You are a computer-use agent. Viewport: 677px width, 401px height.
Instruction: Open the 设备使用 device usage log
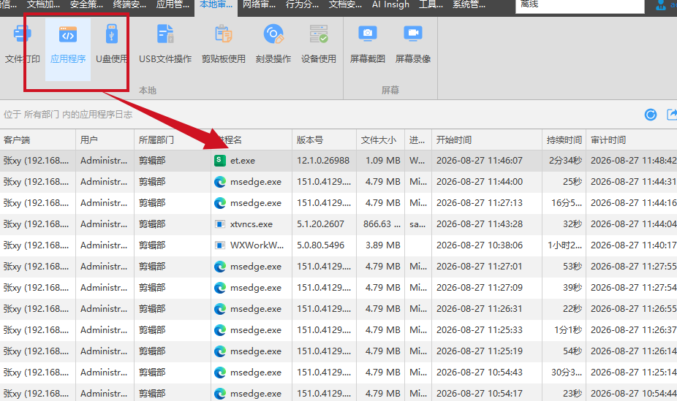pyautogui.click(x=319, y=44)
